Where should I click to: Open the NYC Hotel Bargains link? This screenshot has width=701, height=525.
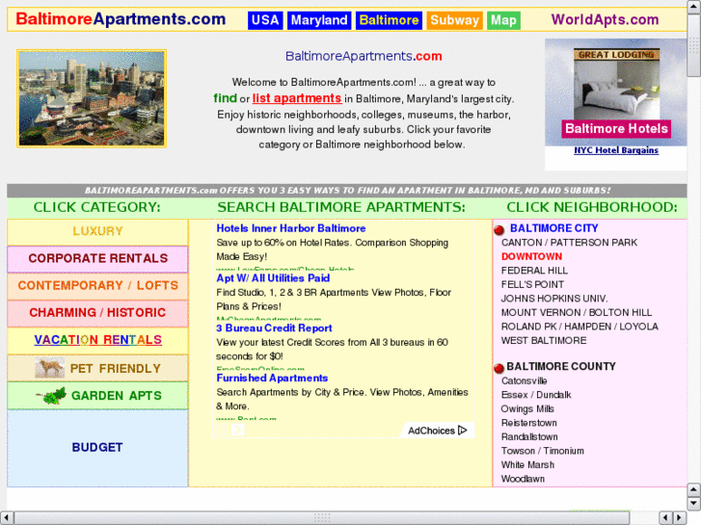(616, 150)
